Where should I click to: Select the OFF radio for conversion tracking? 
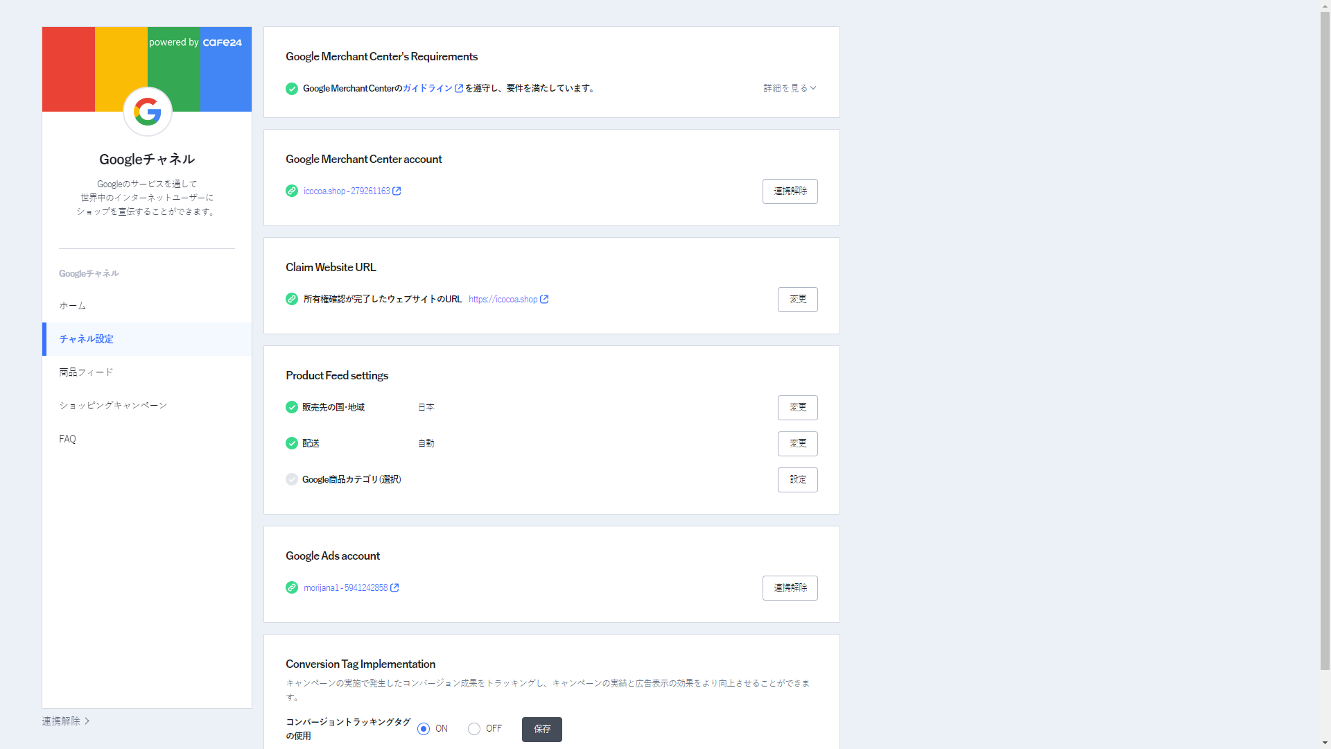(474, 729)
